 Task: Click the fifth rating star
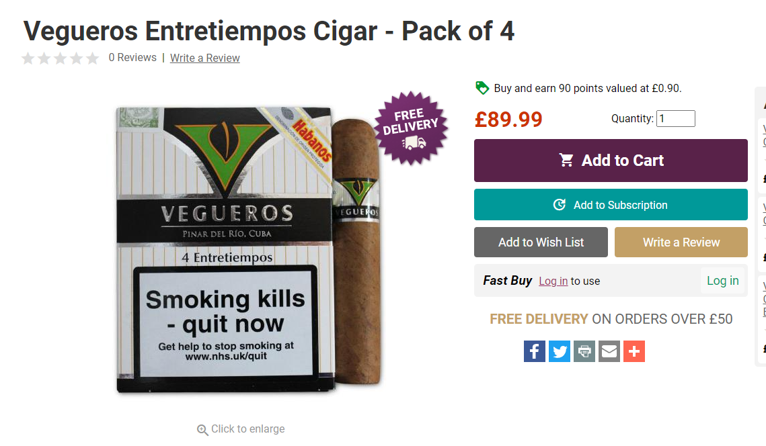tap(92, 58)
